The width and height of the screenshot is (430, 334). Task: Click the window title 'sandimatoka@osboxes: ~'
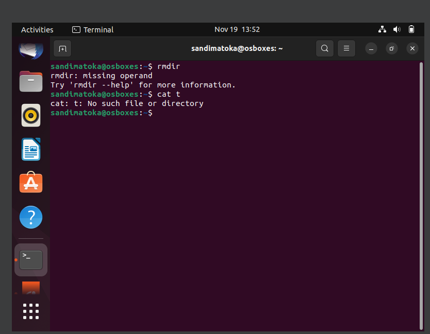point(237,48)
